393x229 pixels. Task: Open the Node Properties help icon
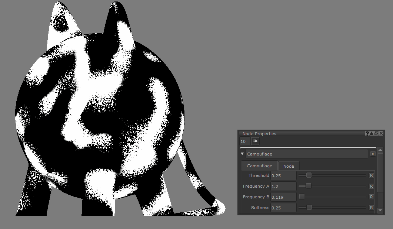click(x=367, y=133)
